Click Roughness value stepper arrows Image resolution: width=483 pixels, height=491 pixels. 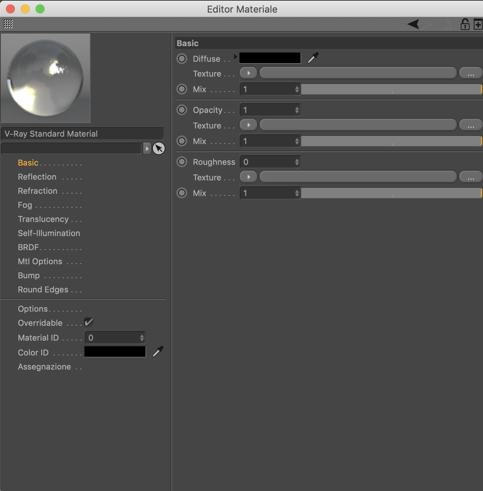tap(297, 162)
